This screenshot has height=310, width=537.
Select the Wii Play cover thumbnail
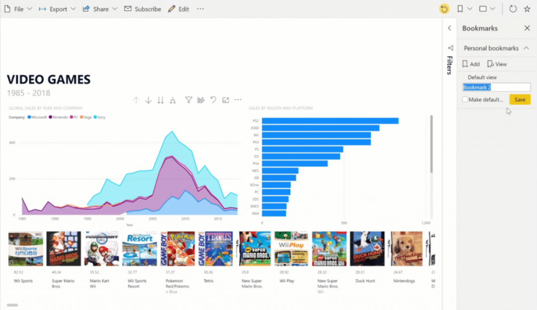point(291,249)
